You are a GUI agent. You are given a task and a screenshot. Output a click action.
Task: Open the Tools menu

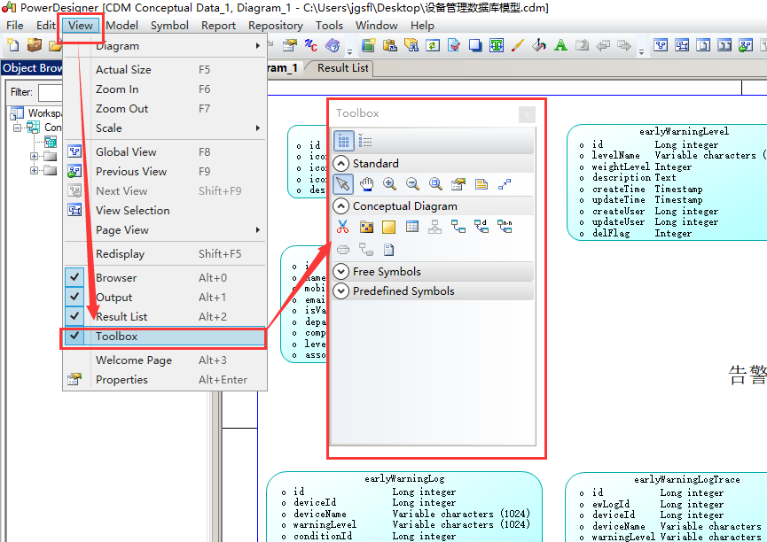point(329,26)
